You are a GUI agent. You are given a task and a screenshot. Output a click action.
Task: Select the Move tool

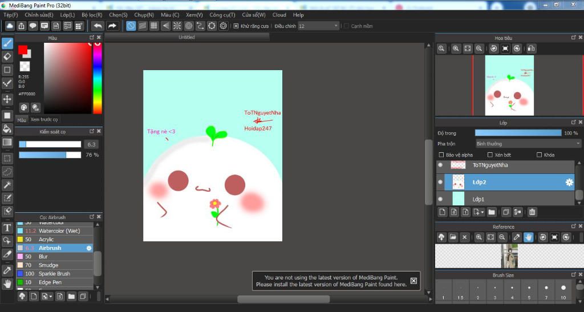(7, 99)
